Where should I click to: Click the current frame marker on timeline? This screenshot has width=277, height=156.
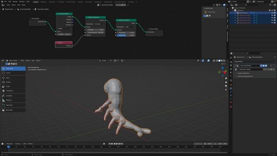(8, 147)
